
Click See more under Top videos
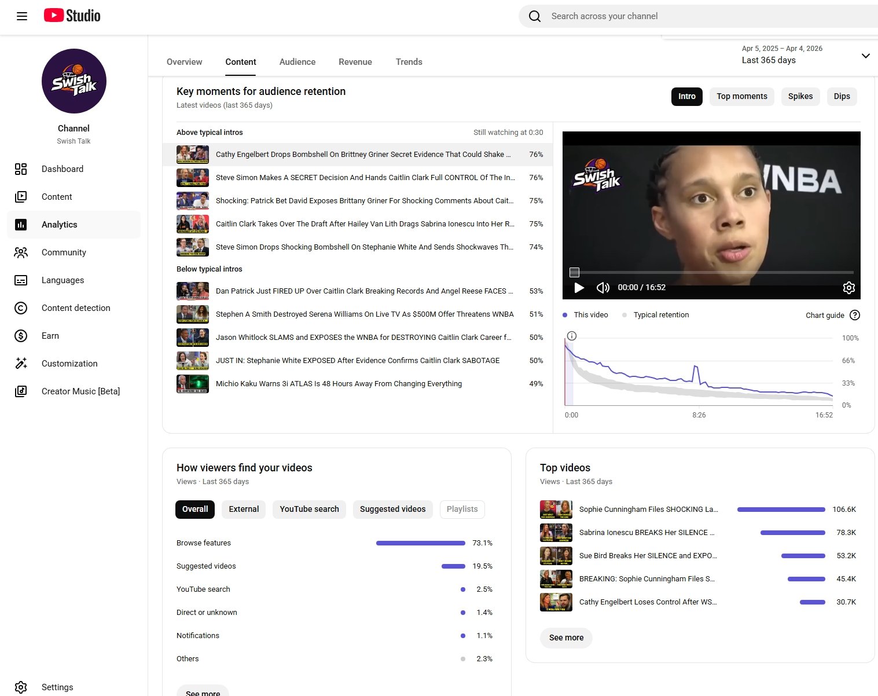566,638
